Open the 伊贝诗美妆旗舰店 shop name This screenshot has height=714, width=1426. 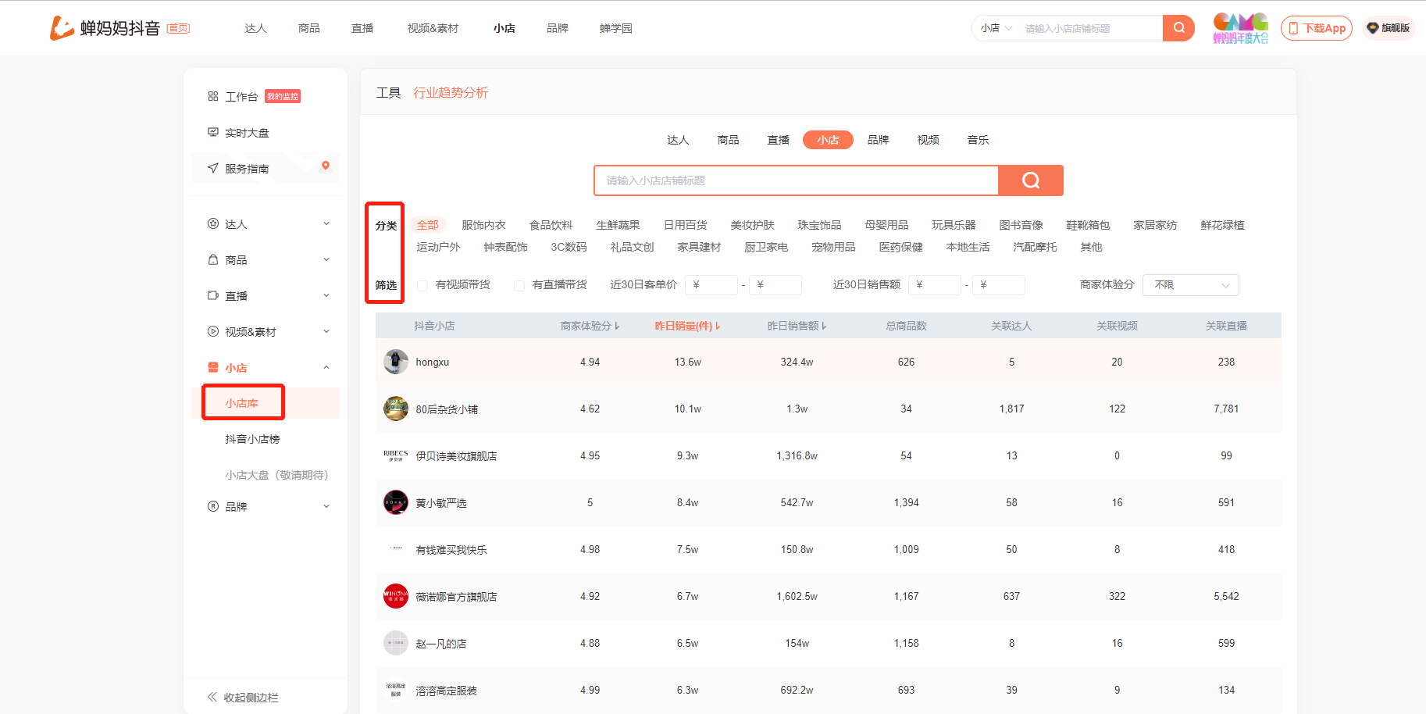(x=456, y=456)
